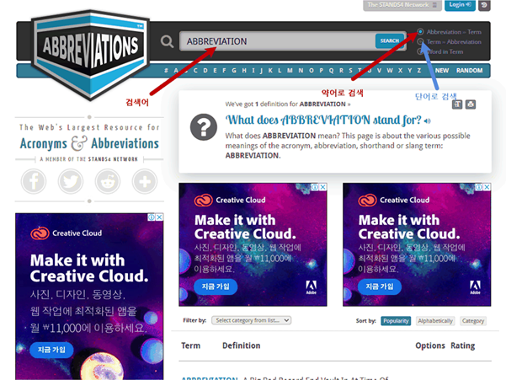The image size is (506, 380).
Task: Open the plus more-sharing icon
Action: click(x=145, y=181)
